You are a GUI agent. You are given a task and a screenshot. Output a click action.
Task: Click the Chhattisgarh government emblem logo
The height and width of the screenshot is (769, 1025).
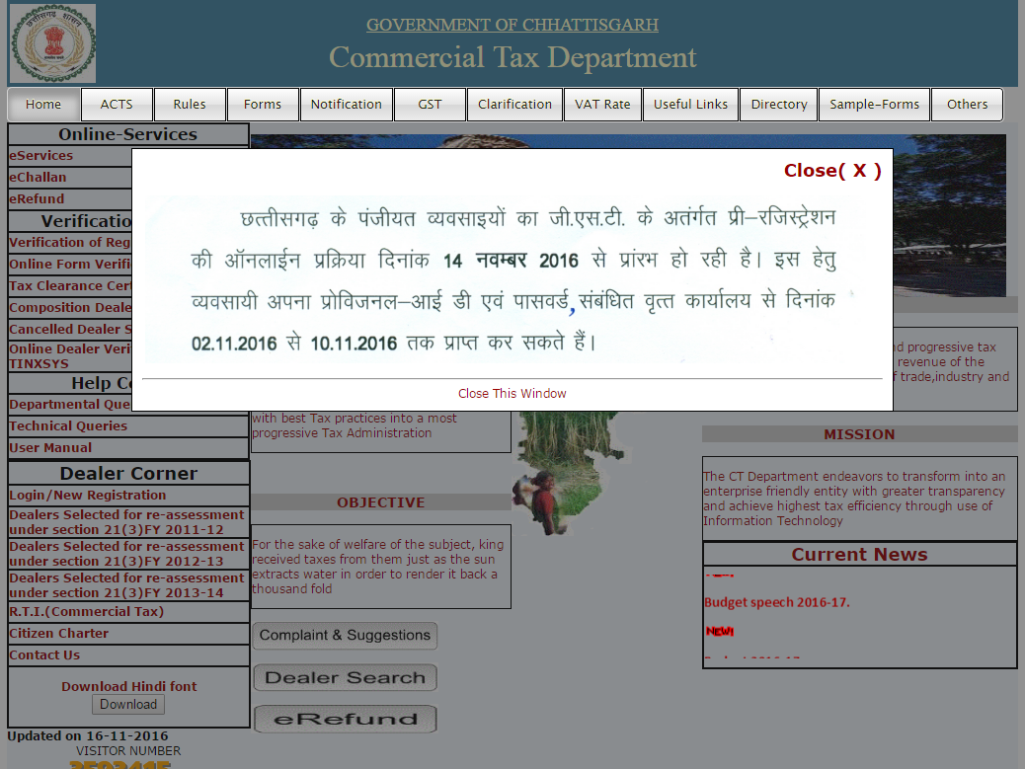[x=53, y=43]
